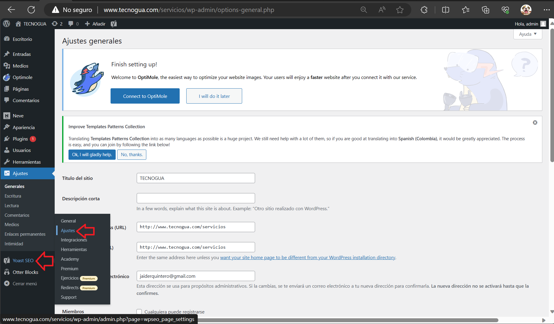This screenshot has height=324, width=554.
Task: Select Lectura settings submenu
Action: pyautogui.click(x=12, y=205)
